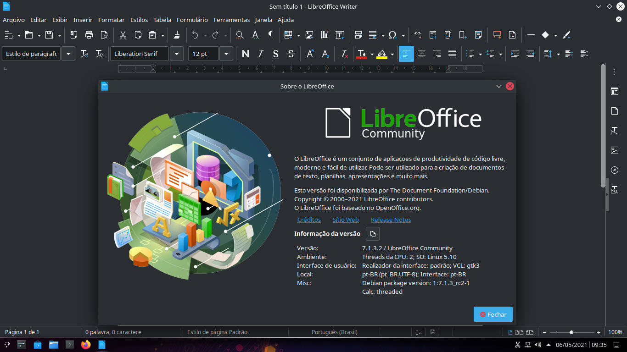The width and height of the screenshot is (627, 352).
Task: Click the Insert Hyperlink icon
Action: (x=418, y=35)
